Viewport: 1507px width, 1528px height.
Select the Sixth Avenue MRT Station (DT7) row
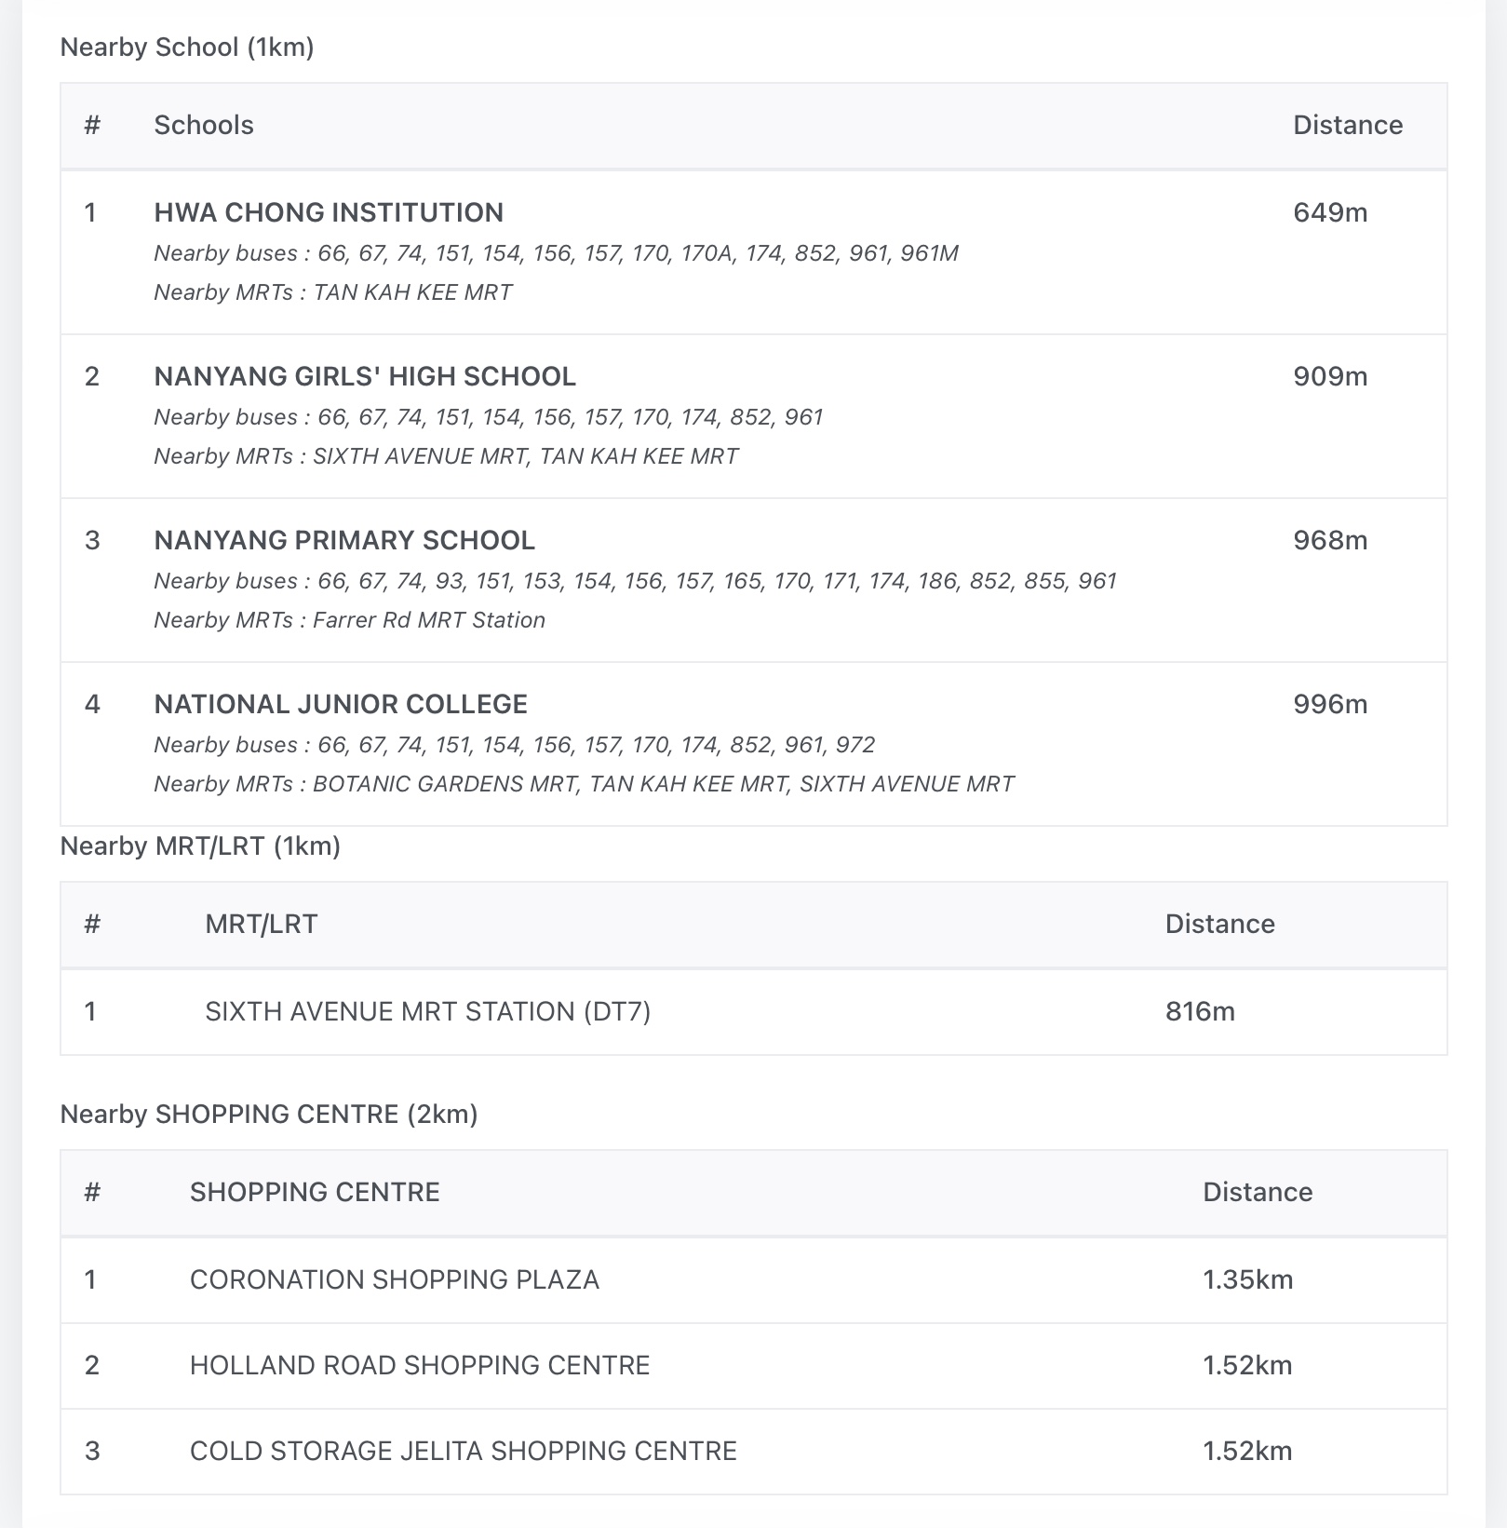tap(427, 1011)
